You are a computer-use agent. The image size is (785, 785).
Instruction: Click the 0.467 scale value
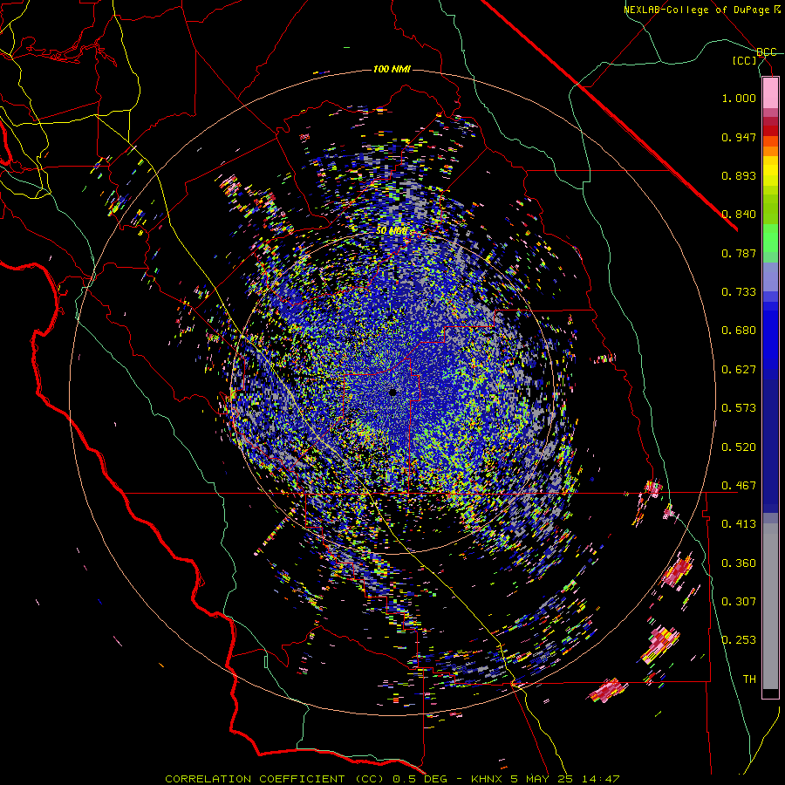click(739, 486)
